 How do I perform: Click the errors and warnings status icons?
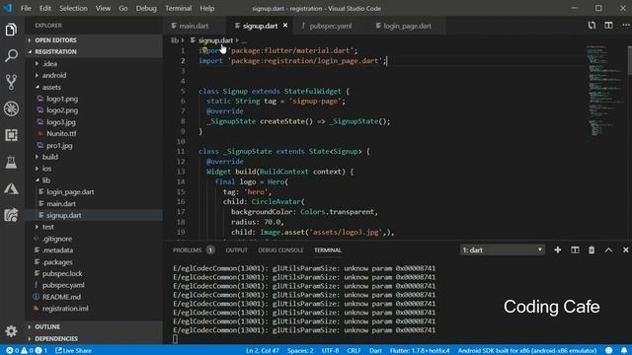coord(27,351)
